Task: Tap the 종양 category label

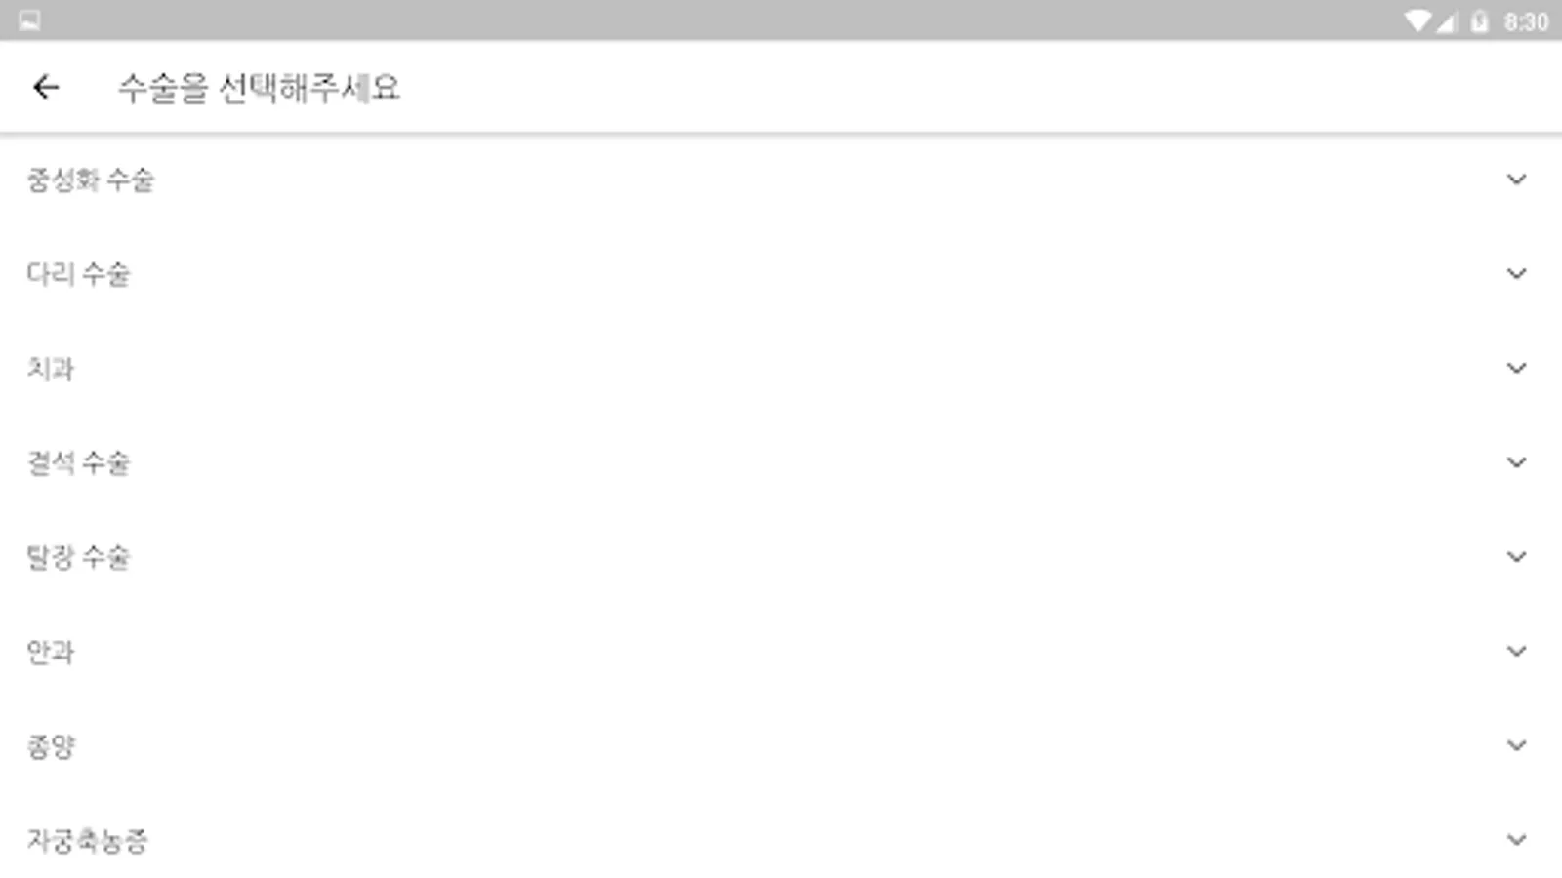Action: coord(51,745)
